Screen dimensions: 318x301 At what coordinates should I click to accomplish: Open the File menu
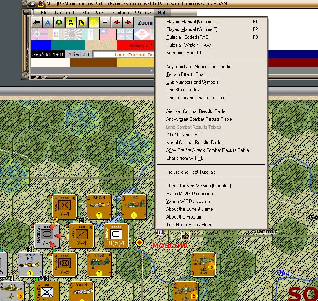point(44,13)
